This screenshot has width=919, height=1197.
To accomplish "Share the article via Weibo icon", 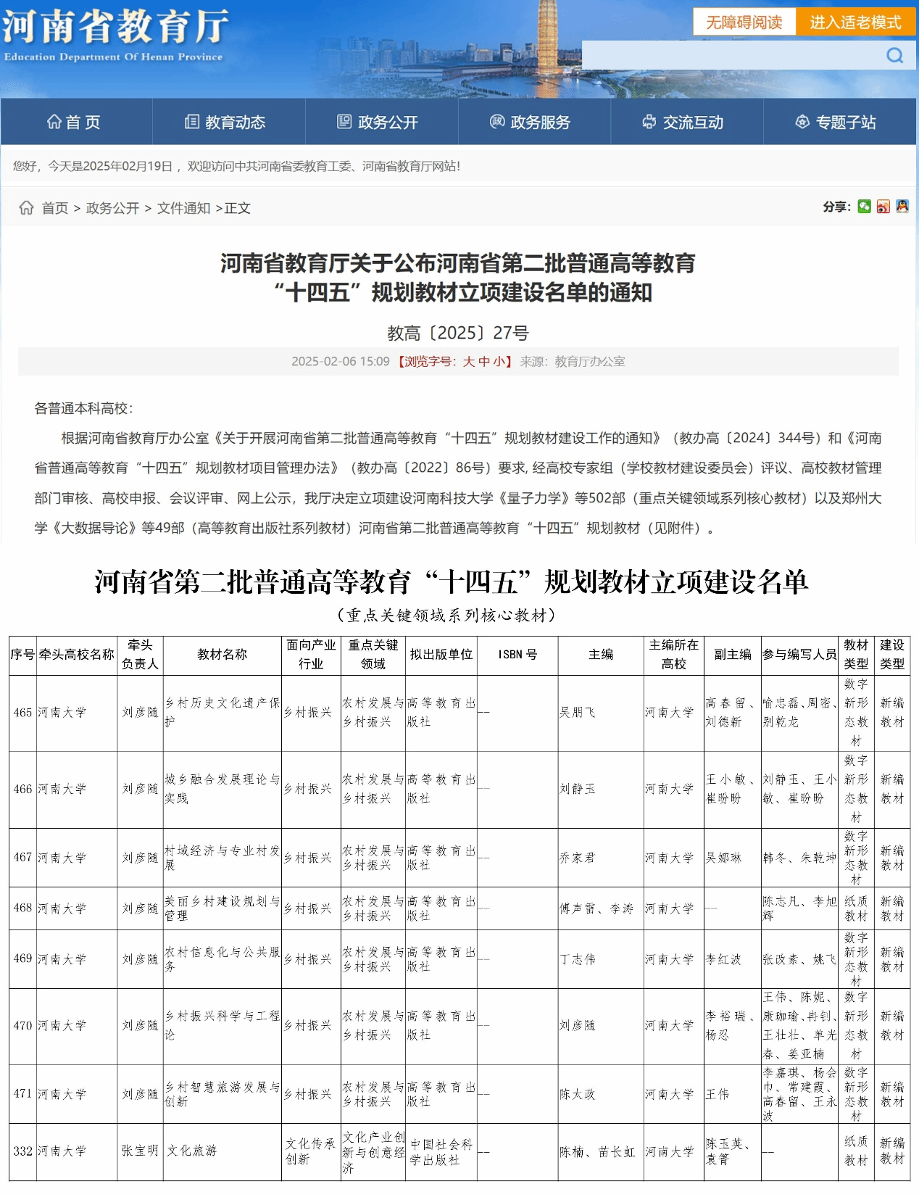I will click(883, 207).
